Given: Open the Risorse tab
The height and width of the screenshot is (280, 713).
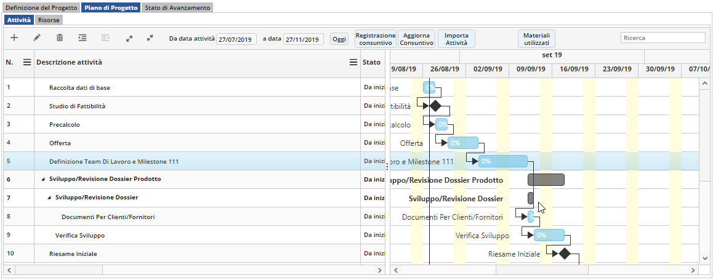Looking at the screenshot, I should click(x=49, y=20).
